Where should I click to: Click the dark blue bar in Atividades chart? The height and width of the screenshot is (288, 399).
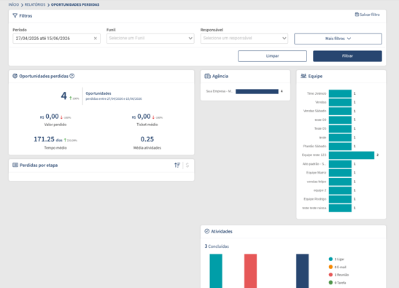click(x=302, y=271)
